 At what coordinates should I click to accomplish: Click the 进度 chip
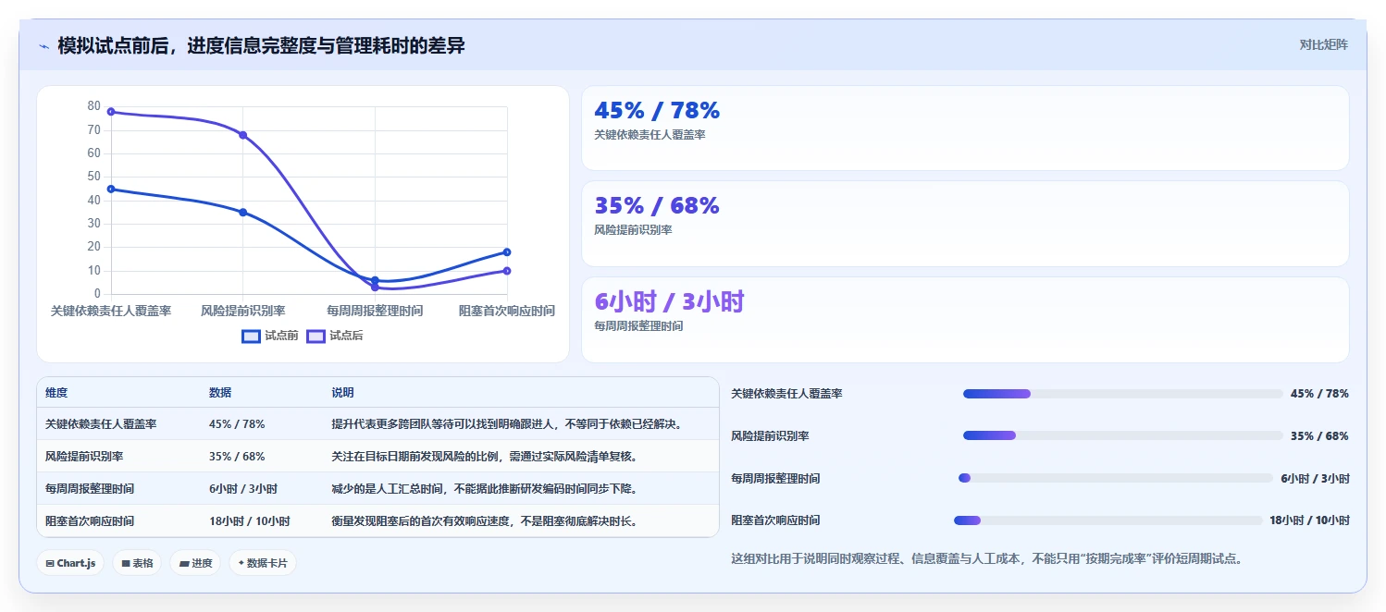[195, 563]
